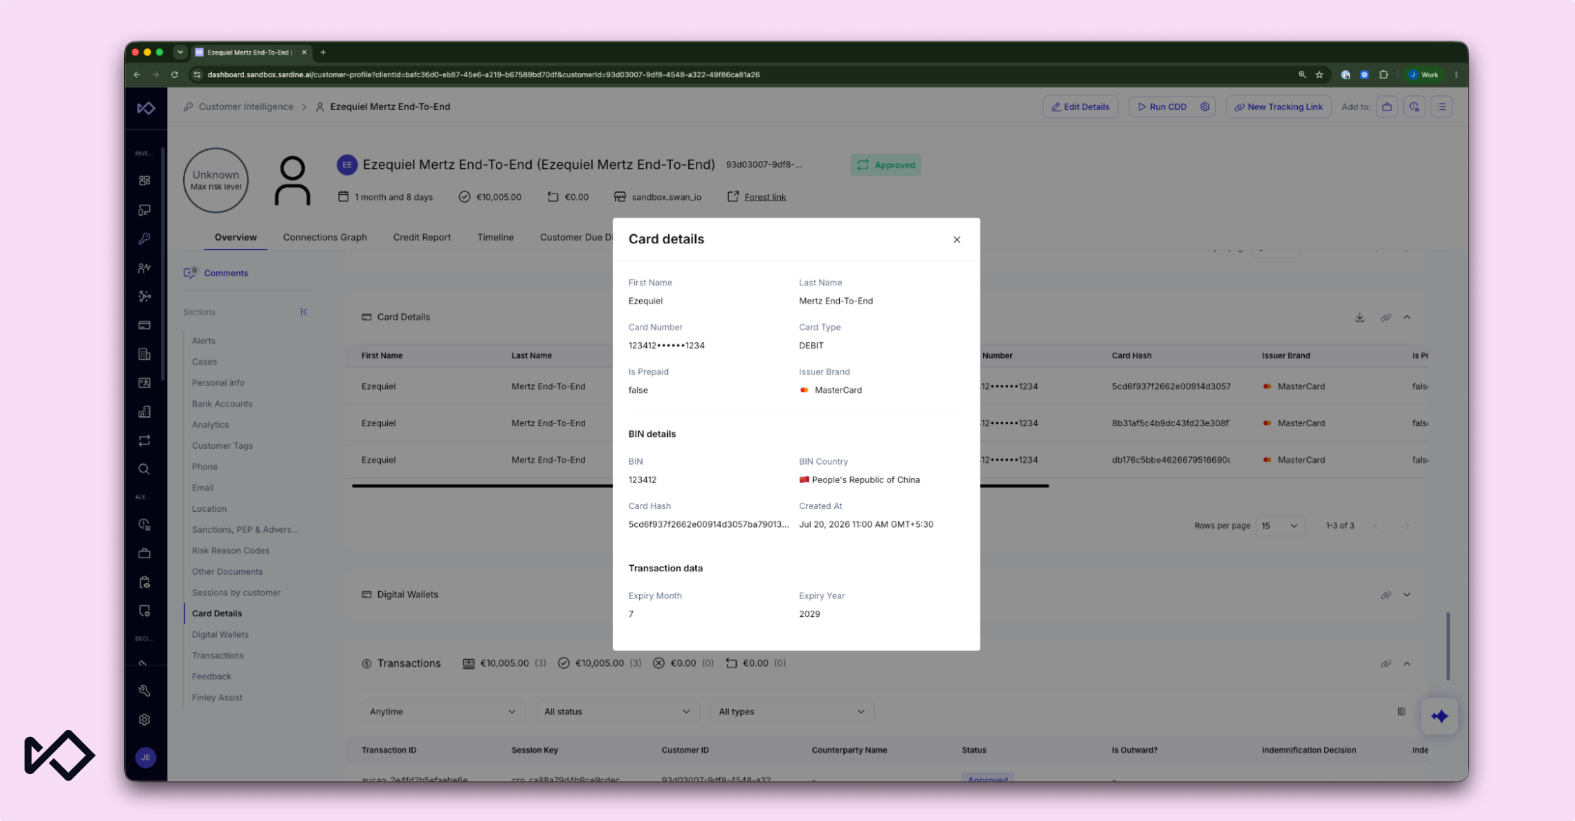Viewport: 1575px width, 821px height.
Task: Open the browser tab list chevron
Action: [180, 52]
